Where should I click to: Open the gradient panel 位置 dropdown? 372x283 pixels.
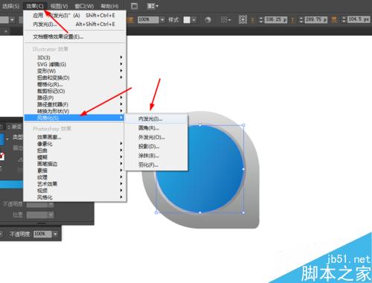point(51,214)
